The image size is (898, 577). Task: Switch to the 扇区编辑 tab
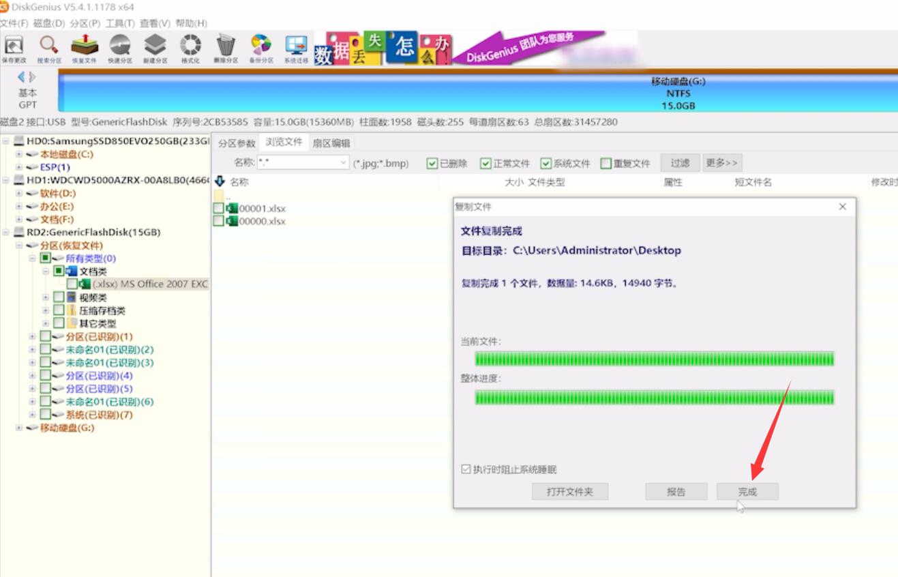click(x=331, y=143)
